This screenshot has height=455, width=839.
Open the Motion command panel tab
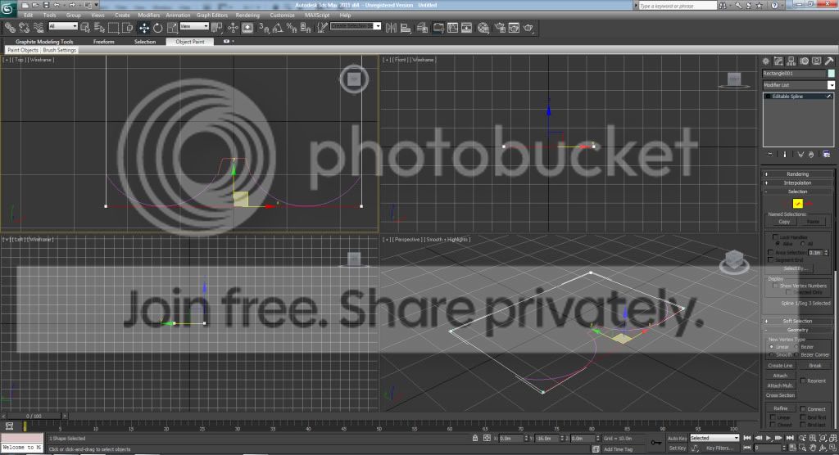805,61
